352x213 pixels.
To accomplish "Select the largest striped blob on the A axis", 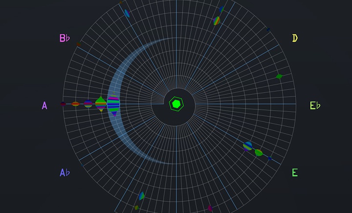I will 113,104.
